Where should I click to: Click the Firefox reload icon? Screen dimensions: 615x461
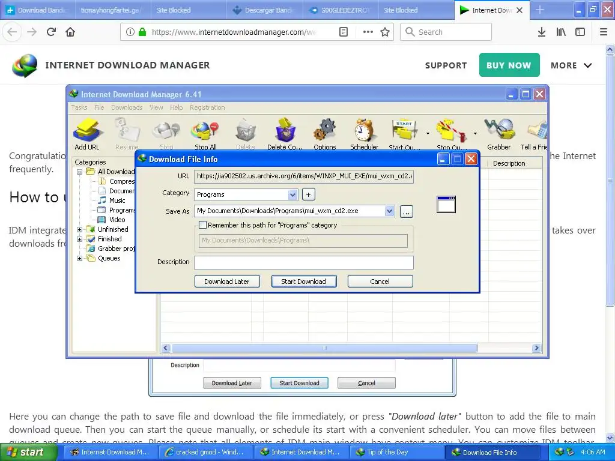(x=51, y=32)
